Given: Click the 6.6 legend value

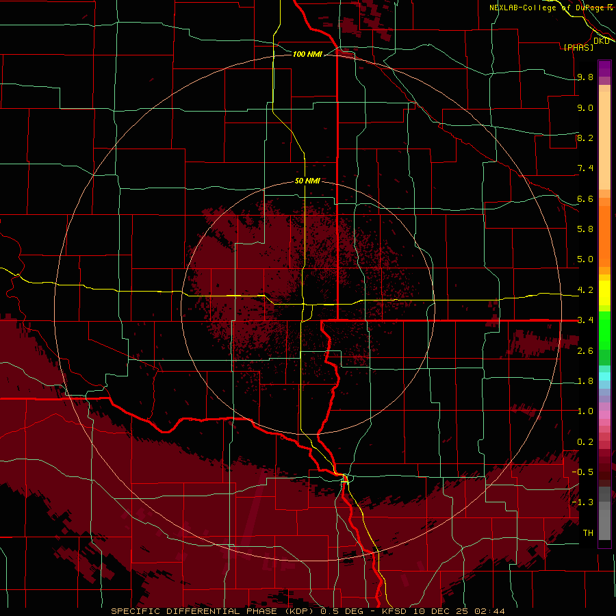Looking at the screenshot, I should 585,198.
